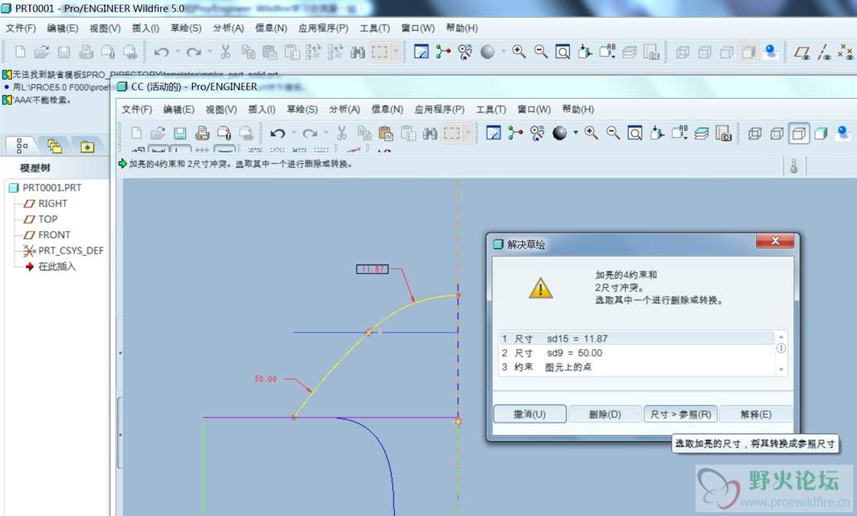
Task: Click 撤消(U) button in resolve sketch dialog
Action: point(530,414)
